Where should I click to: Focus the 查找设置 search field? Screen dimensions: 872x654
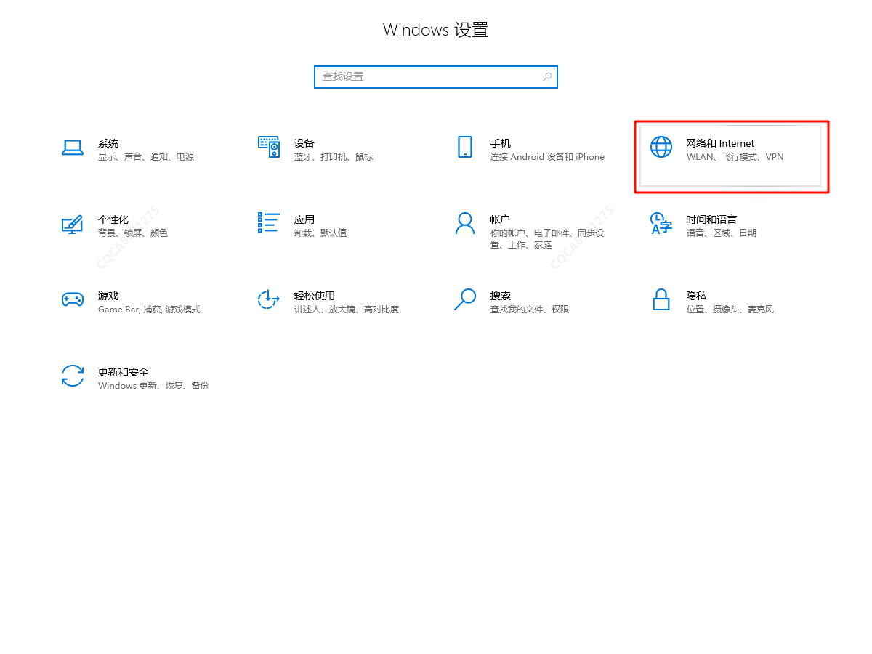[429, 77]
